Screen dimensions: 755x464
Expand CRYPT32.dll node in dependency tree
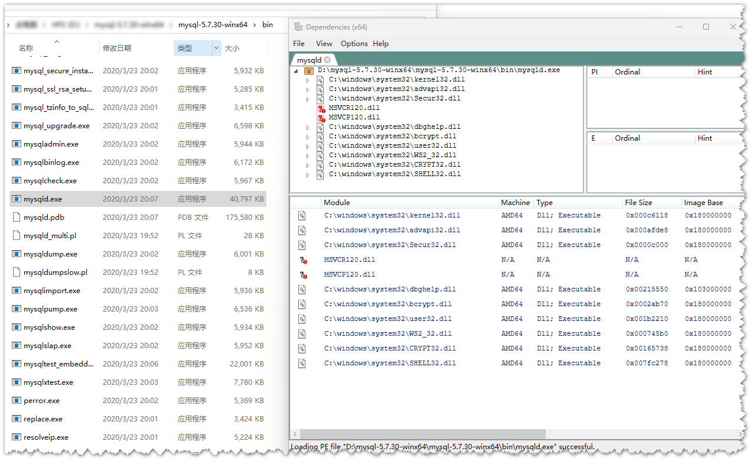[x=308, y=165]
